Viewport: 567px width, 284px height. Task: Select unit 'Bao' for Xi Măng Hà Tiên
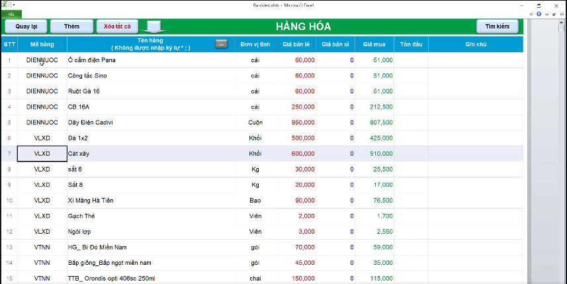tap(255, 200)
